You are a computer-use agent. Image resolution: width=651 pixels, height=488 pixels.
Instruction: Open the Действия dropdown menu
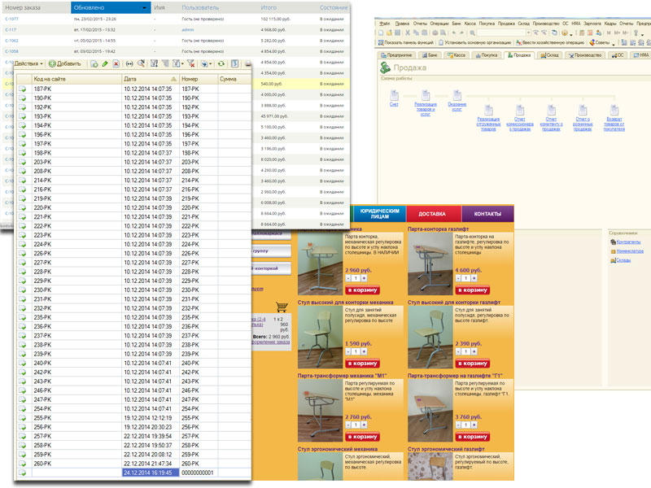pyautogui.click(x=28, y=63)
